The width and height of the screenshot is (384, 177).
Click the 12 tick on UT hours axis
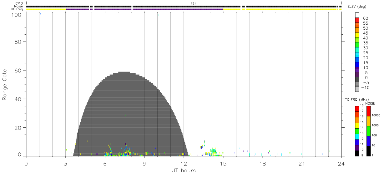click(184, 164)
